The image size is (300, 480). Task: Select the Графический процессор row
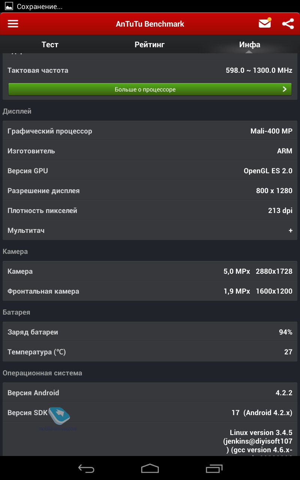pos(150,131)
